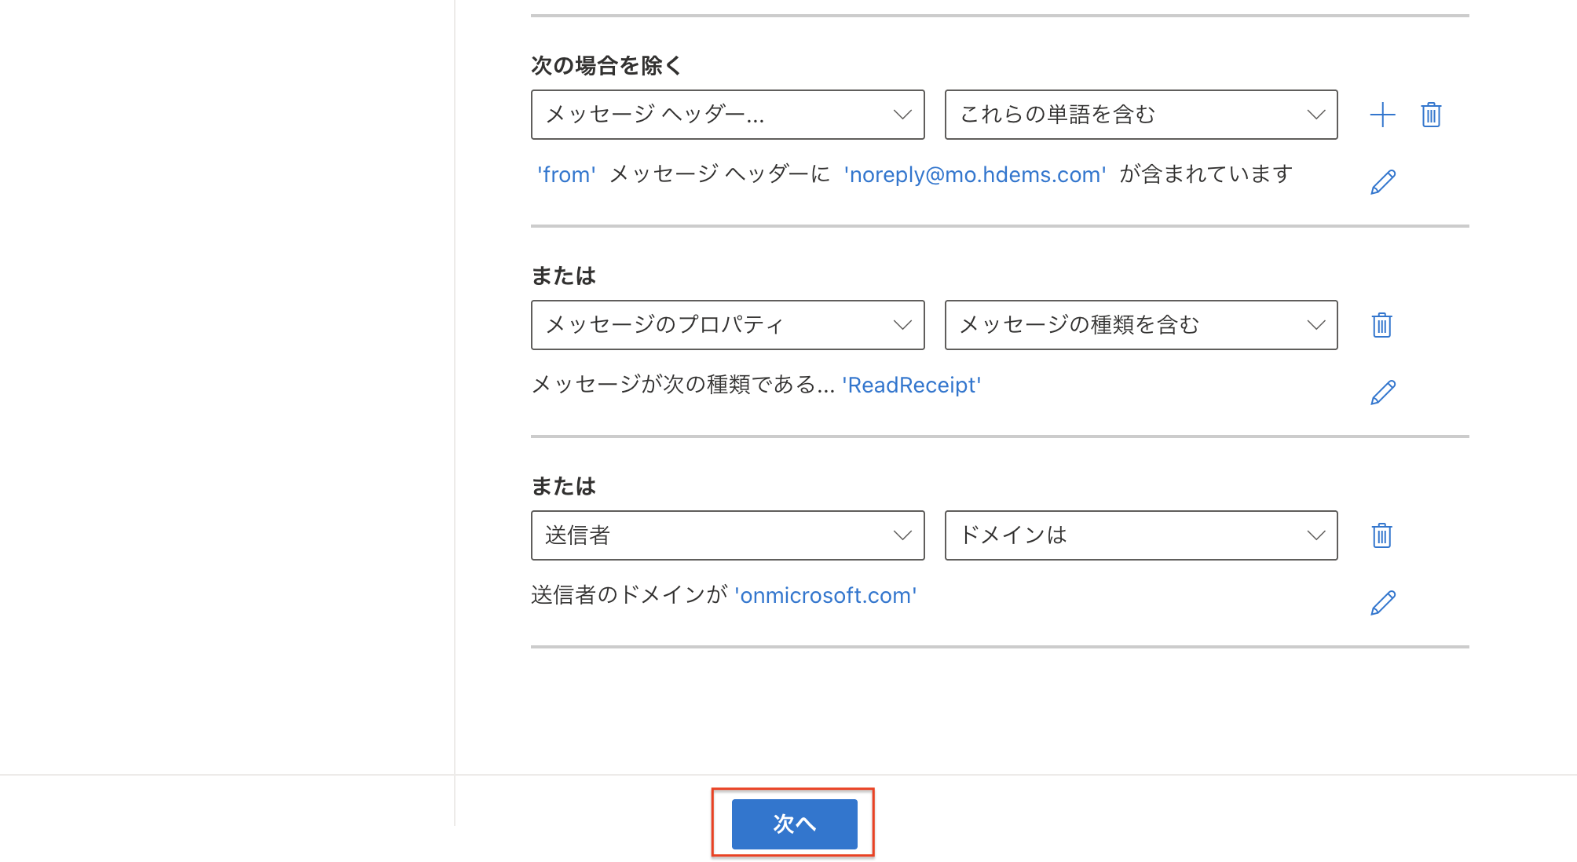Image resolution: width=1577 pixels, height=862 pixels.
Task: Click the 'noreply@mo.hdems.com' link
Action: 975,174
